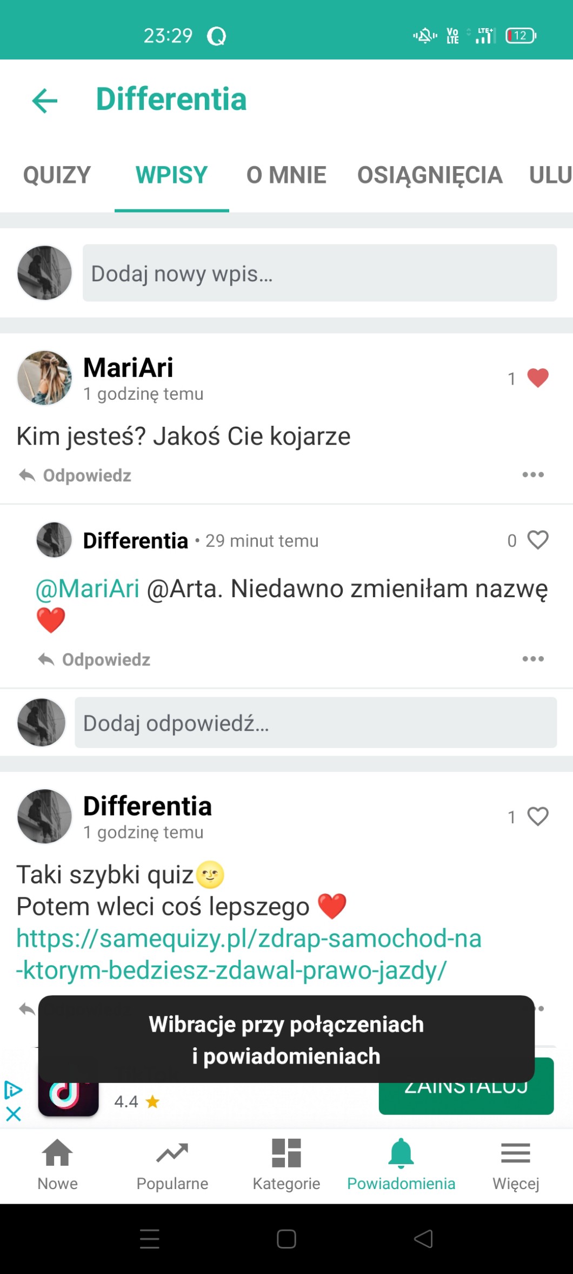Open options menu for MariAri's post
The height and width of the screenshot is (1274, 573).
[x=533, y=475]
